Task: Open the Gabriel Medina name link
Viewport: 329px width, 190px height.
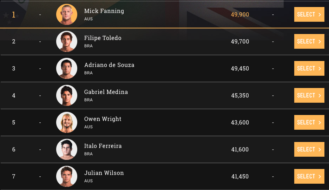Action: pos(106,92)
